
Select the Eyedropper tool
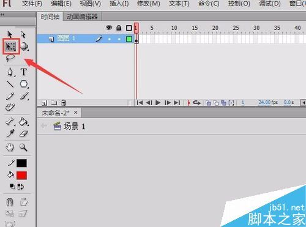click(x=10, y=133)
